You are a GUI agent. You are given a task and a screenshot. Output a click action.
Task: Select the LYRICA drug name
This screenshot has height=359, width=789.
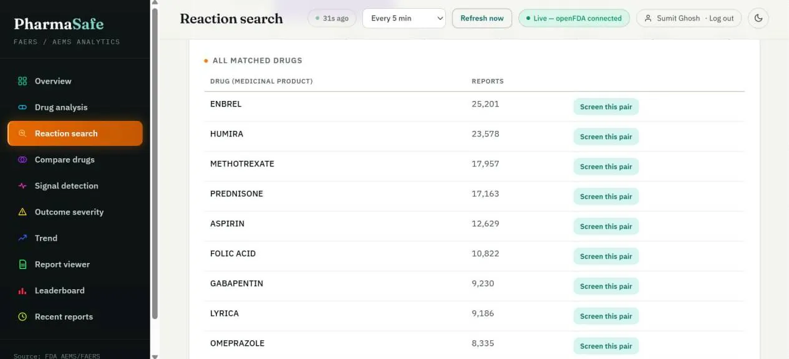click(225, 314)
